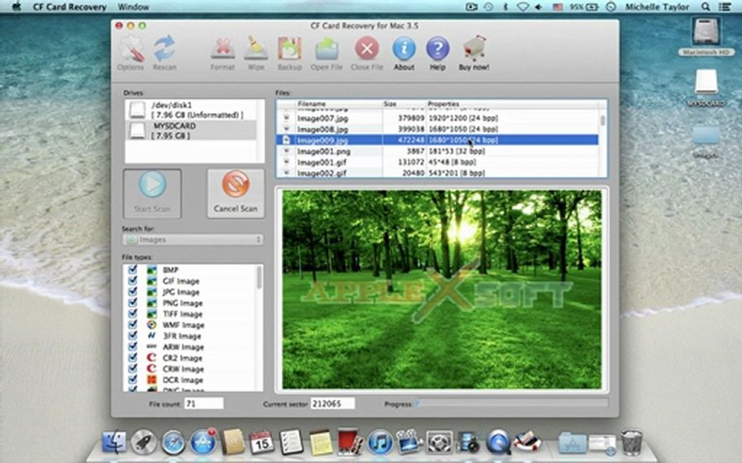Open the MYSDCARD desktop drive icon

tap(705, 88)
